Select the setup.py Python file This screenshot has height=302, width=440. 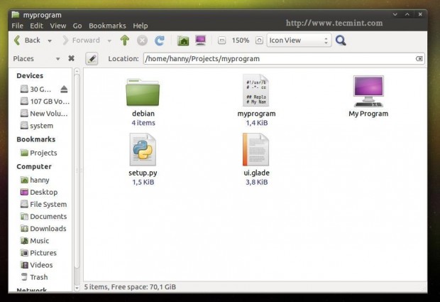click(143, 159)
